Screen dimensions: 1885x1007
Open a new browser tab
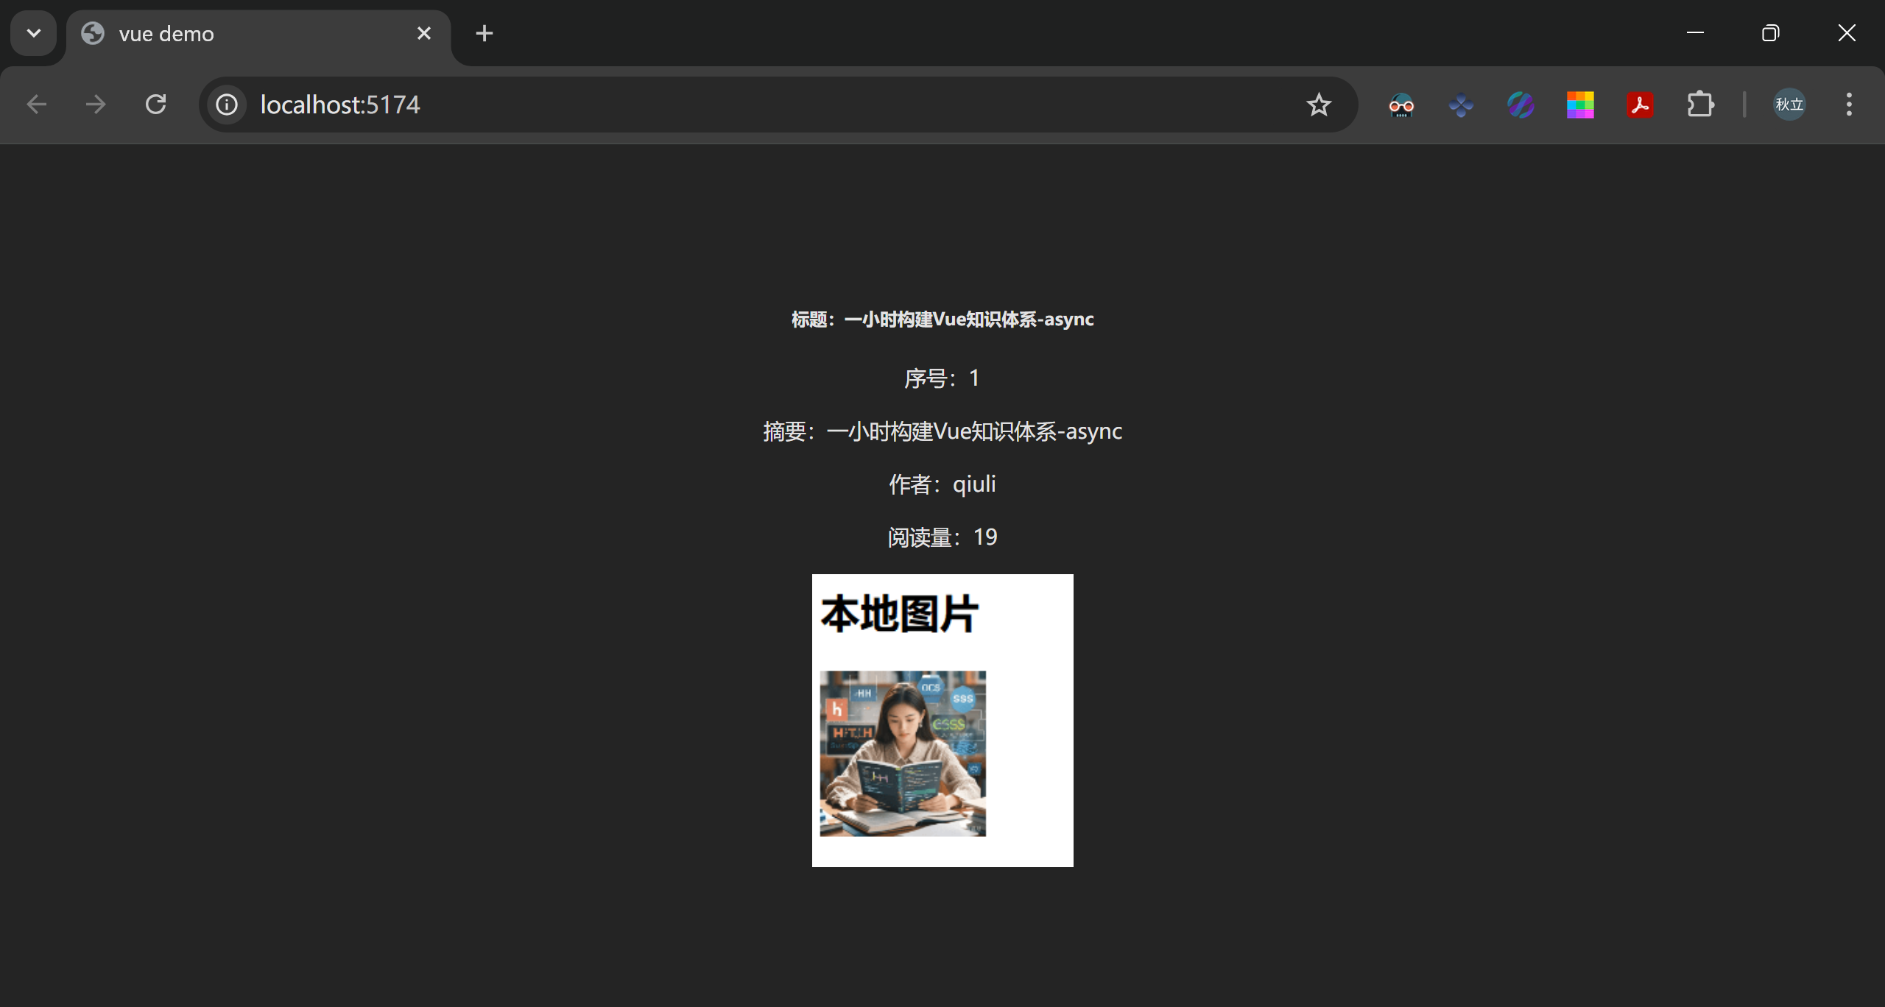[484, 32]
